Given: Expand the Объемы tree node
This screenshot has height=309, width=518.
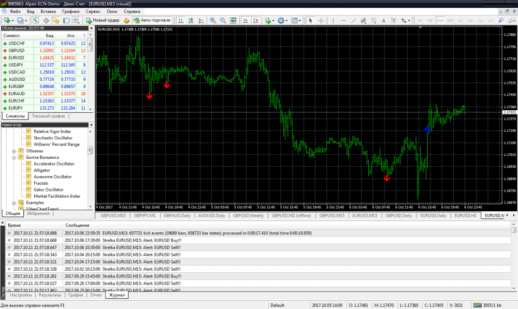Looking at the screenshot, I should pyautogui.click(x=14, y=151).
